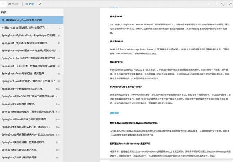The image size is (233, 162).
Task: Click the '进阶知识' link in document
Action: [x=115, y=113]
